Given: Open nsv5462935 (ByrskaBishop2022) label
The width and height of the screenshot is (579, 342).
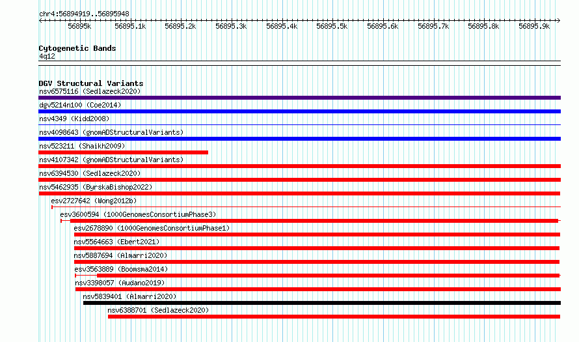Looking at the screenshot, I should [96, 187].
